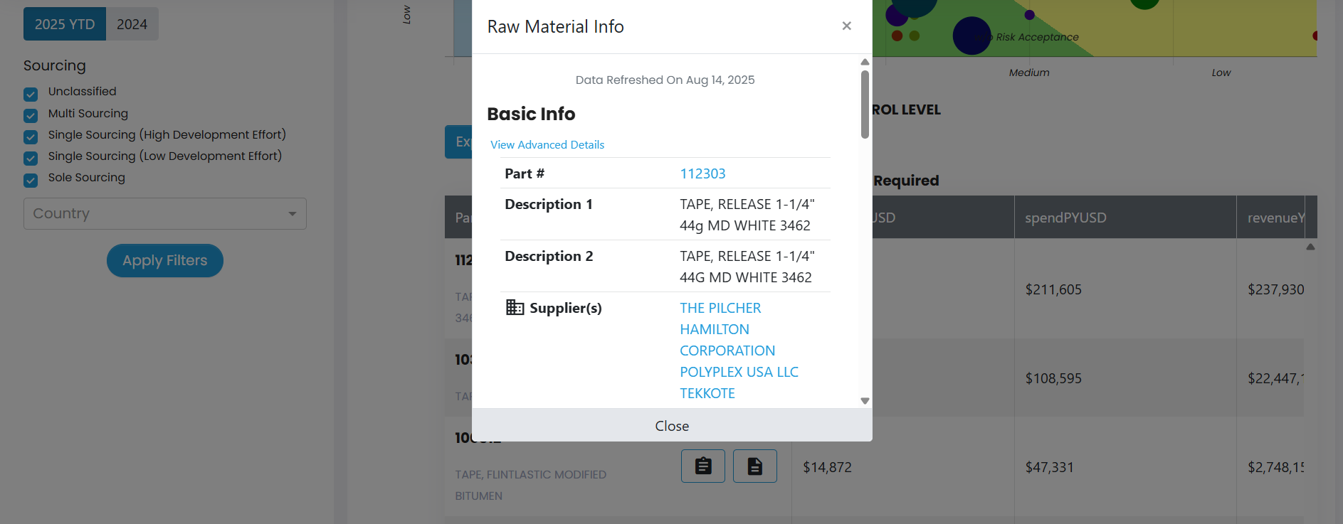Switch to the 2025 YTD tab
1343x524 pixels.
pos(65,24)
